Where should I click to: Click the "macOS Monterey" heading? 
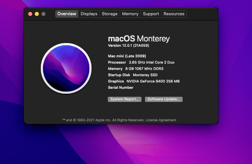click(x=139, y=39)
